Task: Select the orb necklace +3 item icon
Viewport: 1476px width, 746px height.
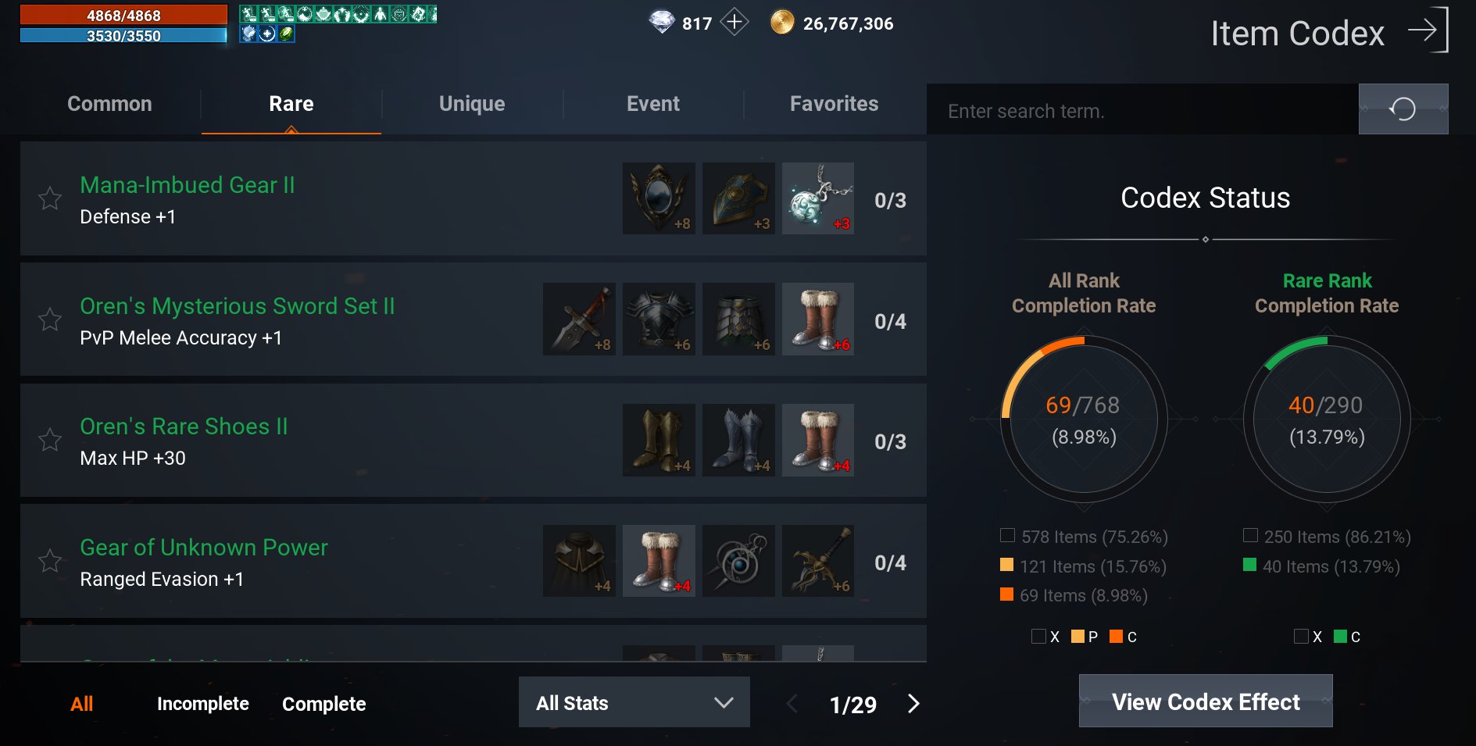Action: 818,198
